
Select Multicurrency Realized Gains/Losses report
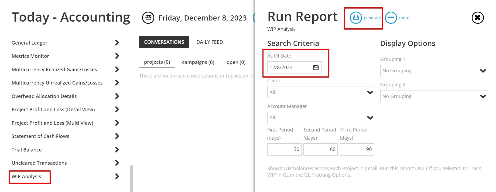click(54, 69)
